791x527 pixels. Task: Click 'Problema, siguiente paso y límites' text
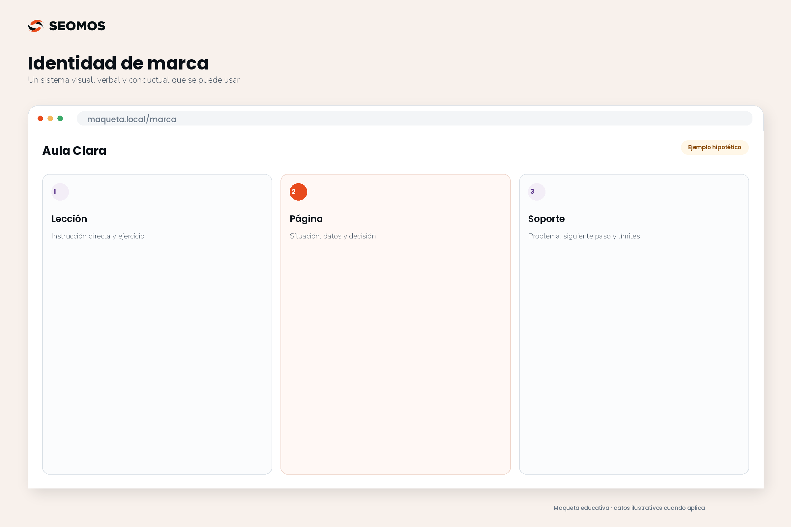(584, 236)
